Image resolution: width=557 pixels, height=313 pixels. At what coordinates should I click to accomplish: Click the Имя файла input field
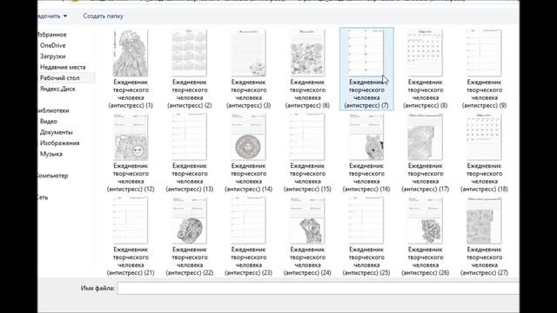[318, 288]
